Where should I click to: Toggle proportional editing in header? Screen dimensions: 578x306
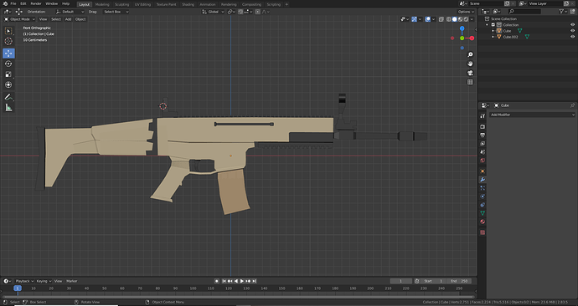[x=258, y=12]
